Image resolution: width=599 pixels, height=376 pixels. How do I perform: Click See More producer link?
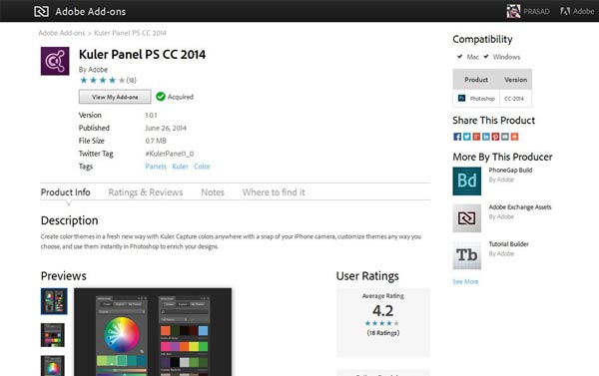(465, 281)
